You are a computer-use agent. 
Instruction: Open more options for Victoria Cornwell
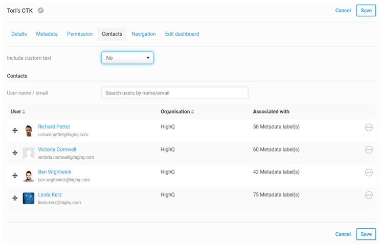tap(369, 150)
